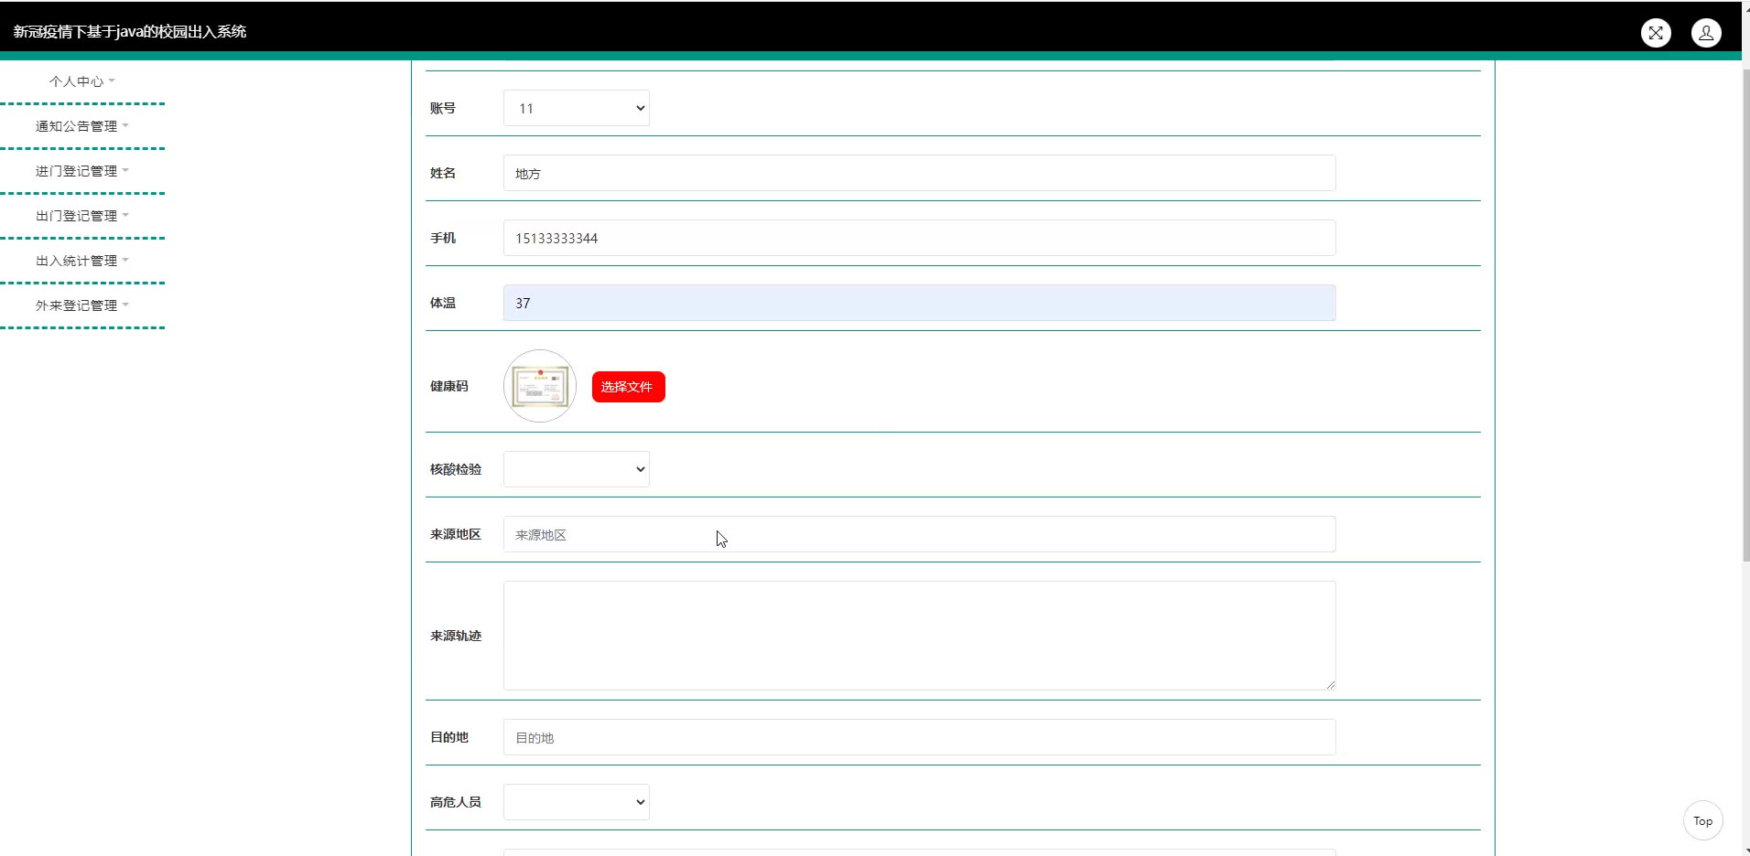Viewport: 1750px width, 856px height.
Task: Click the 来源轨迹 field label
Action: pos(456,636)
